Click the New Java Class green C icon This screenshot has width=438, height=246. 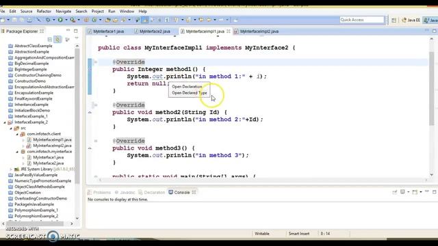94,20
